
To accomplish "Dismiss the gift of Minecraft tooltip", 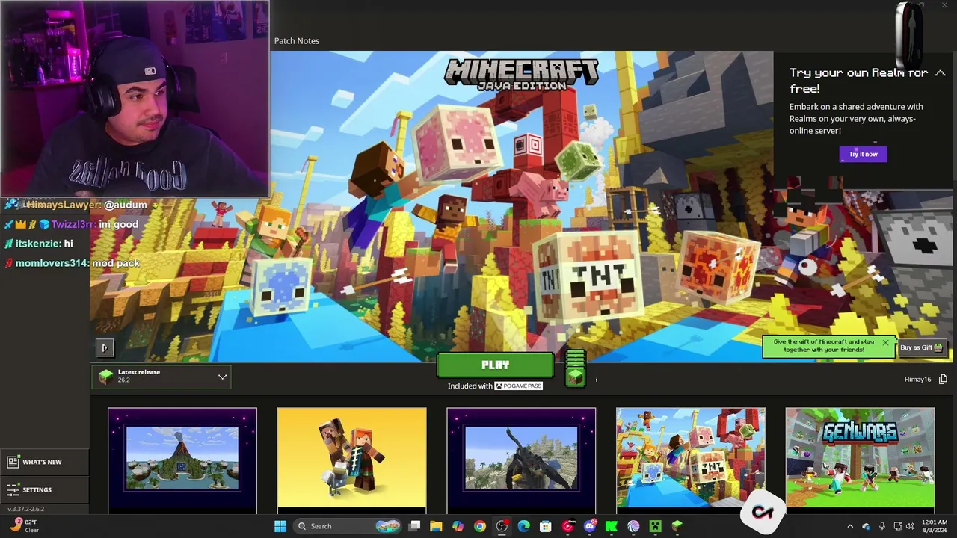I will click(885, 343).
